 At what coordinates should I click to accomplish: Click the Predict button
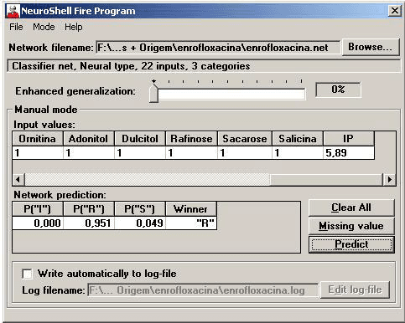coord(351,244)
